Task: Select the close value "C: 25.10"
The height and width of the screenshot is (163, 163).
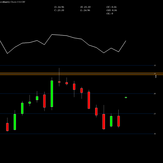Action: point(59,10)
